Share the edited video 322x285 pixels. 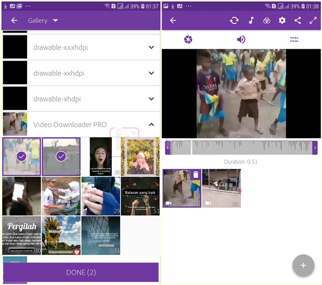pos(298,20)
